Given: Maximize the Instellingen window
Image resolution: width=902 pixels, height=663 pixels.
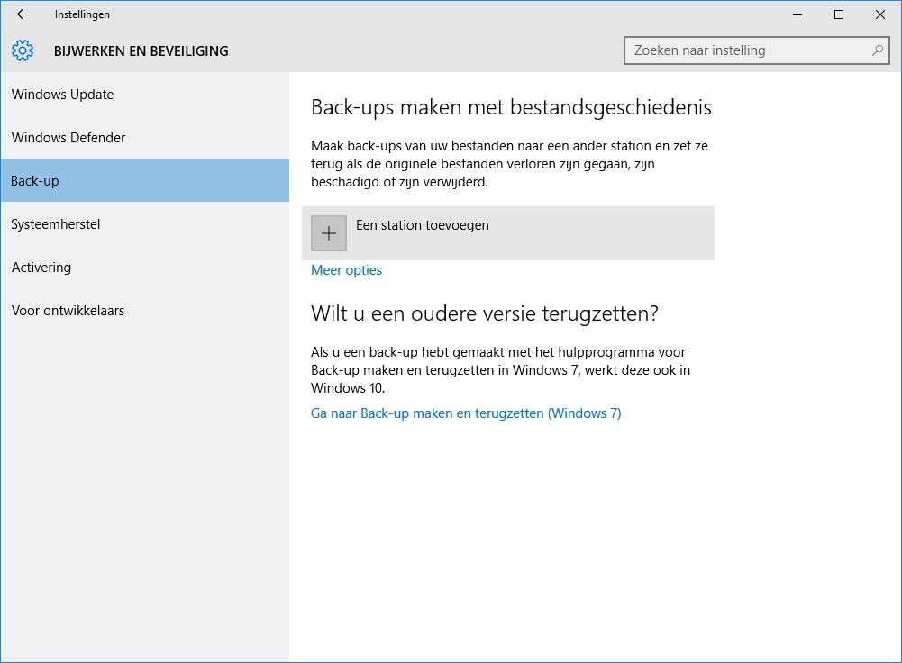Looking at the screenshot, I should click(839, 14).
